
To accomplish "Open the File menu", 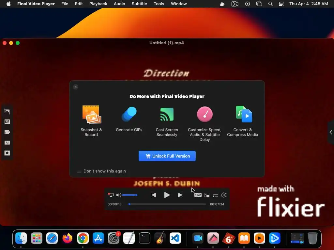I will [65, 4].
